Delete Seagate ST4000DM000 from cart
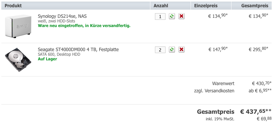 click(x=181, y=49)
